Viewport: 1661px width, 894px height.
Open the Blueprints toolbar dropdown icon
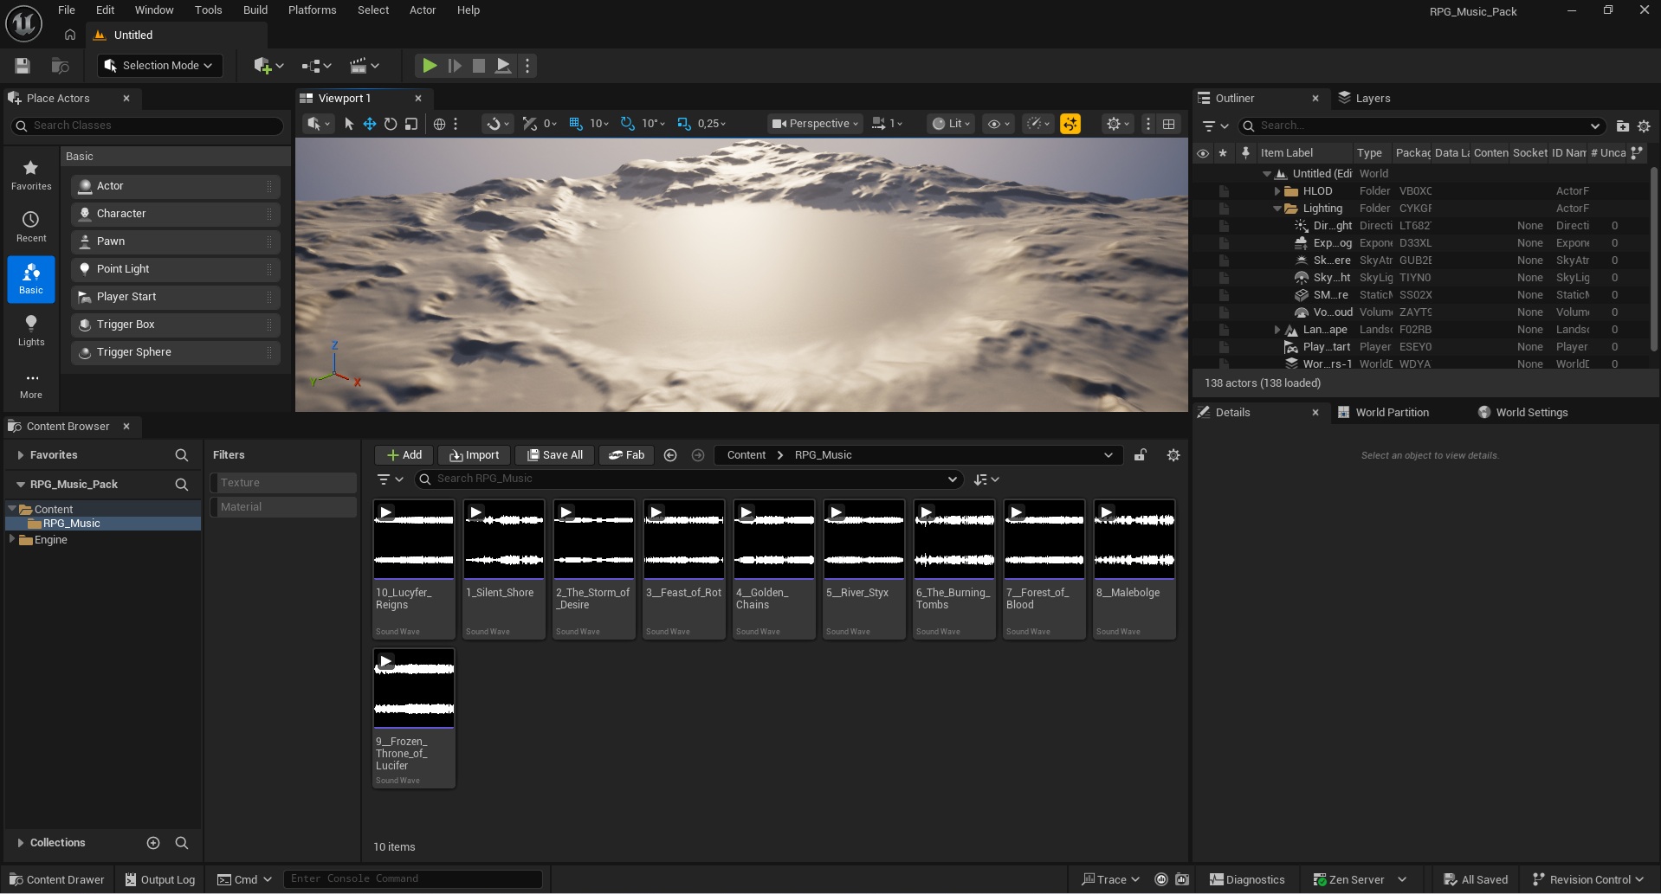point(316,66)
